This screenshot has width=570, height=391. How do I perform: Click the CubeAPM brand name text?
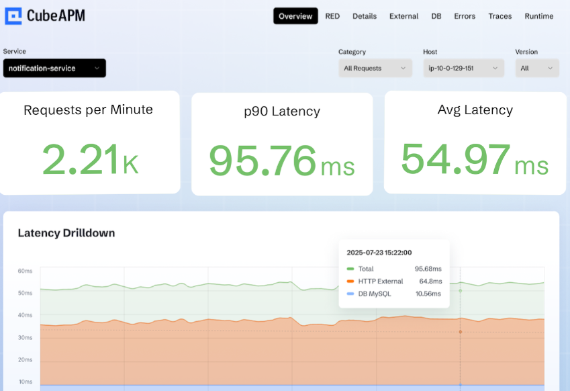pyautogui.click(x=56, y=15)
